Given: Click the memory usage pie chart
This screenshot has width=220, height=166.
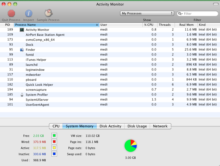Looking at the screenshot, I should tap(131, 146).
